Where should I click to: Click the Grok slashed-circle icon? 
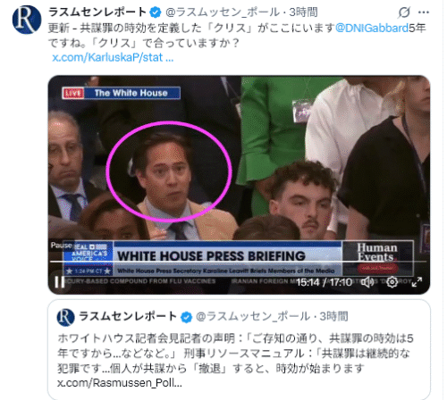coord(404,12)
